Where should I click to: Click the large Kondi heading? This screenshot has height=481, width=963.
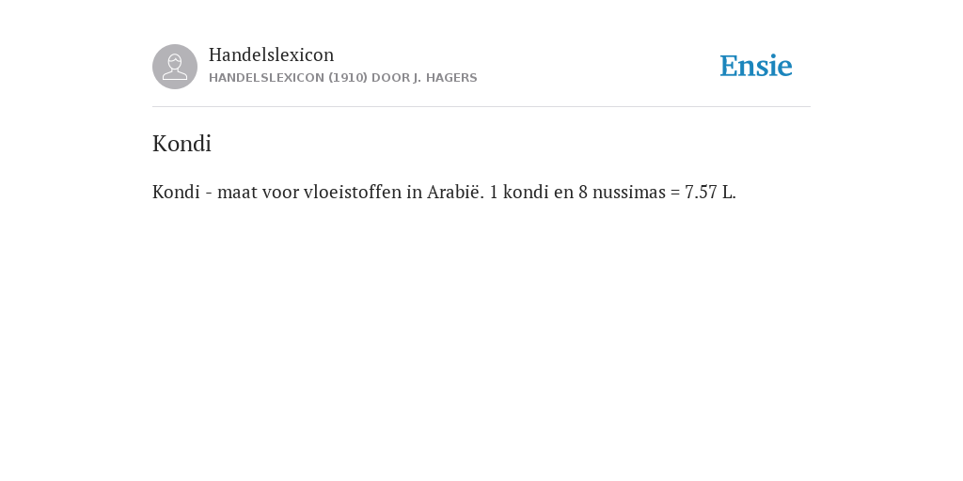click(x=182, y=144)
